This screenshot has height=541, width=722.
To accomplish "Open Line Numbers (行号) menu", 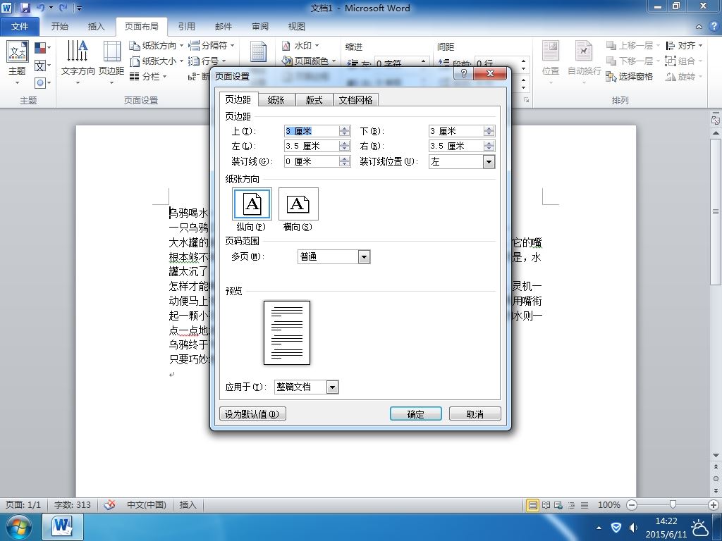I will [x=208, y=61].
